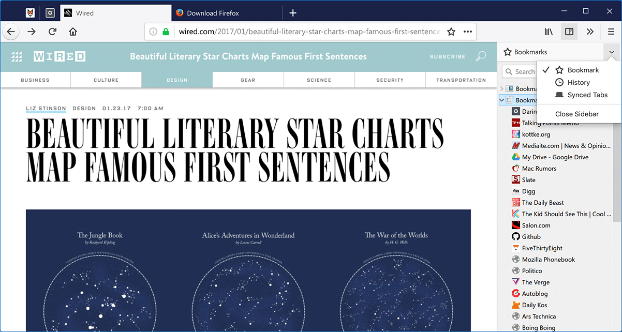This screenshot has height=332, width=622.
Task: Open the TRANSPORTATION section
Action: click(461, 80)
